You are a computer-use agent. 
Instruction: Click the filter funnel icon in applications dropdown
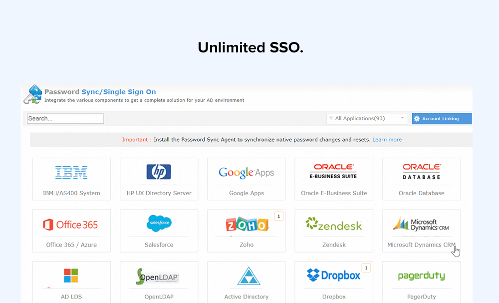coord(331,118)
